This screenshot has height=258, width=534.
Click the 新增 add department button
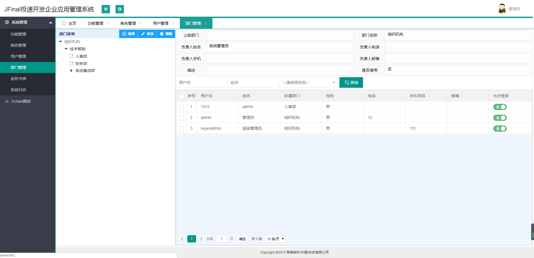(128, 34)
